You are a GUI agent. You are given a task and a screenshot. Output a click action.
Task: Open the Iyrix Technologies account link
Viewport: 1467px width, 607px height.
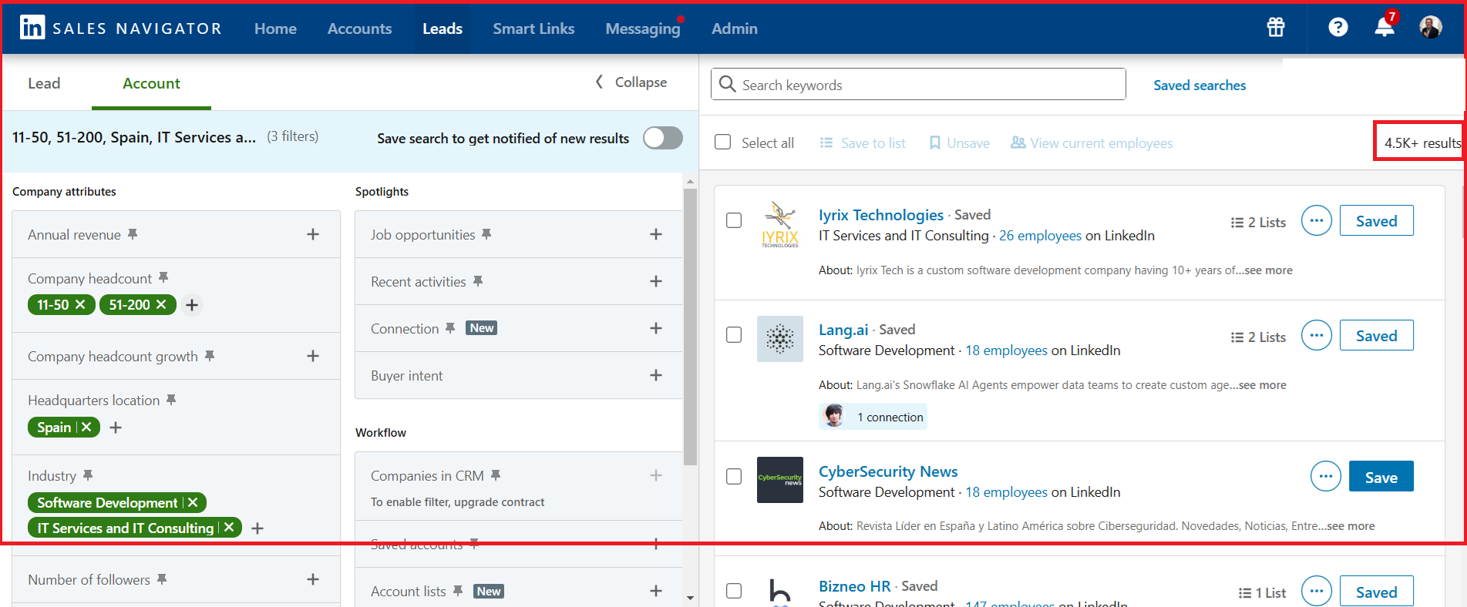coord(880,215)
